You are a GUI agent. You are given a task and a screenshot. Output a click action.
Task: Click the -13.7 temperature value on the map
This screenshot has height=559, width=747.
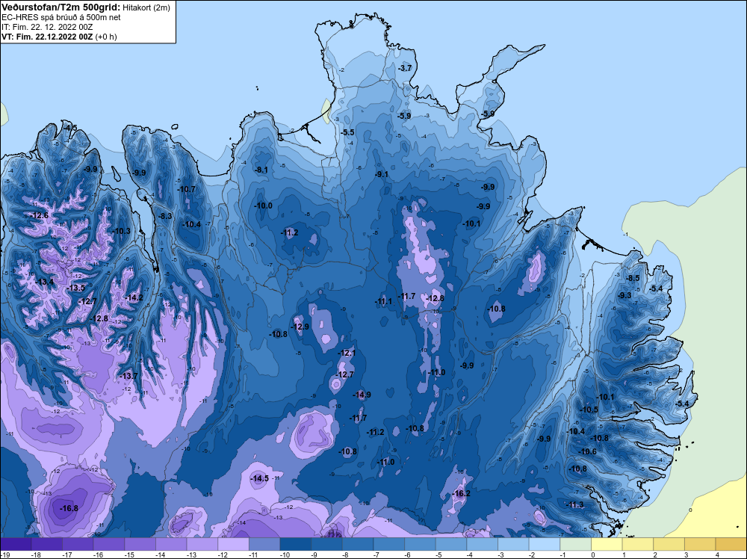click(128, 376)
